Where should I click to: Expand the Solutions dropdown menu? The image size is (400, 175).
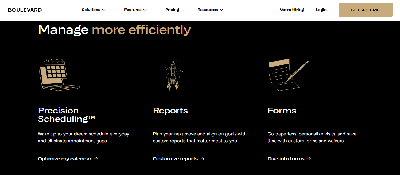[x=94, y=10]
